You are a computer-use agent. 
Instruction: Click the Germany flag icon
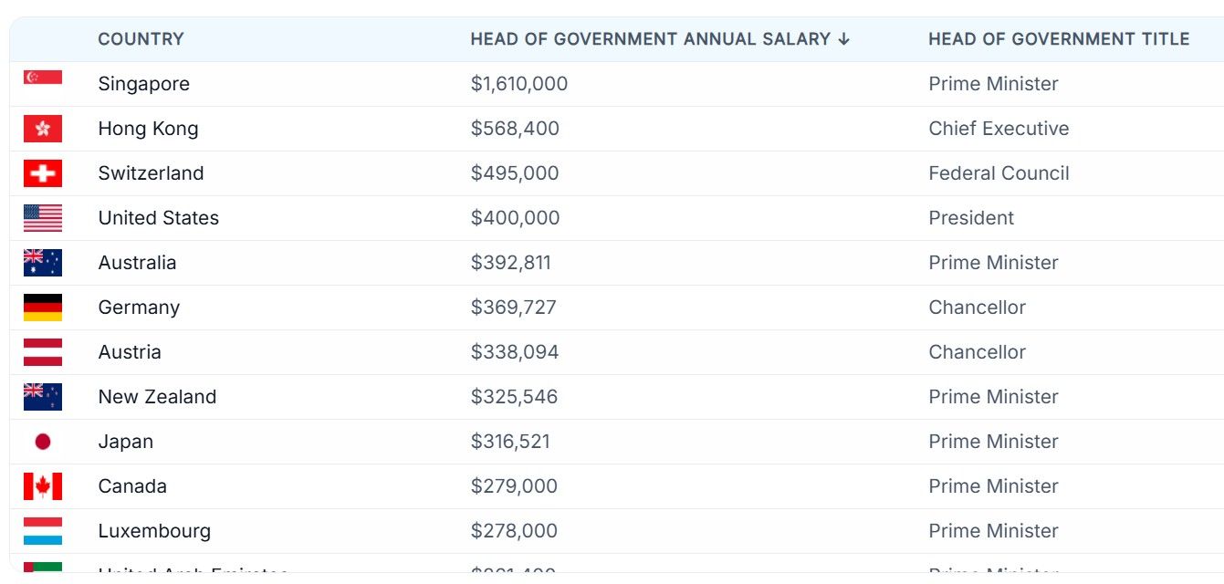pos(43,308)
